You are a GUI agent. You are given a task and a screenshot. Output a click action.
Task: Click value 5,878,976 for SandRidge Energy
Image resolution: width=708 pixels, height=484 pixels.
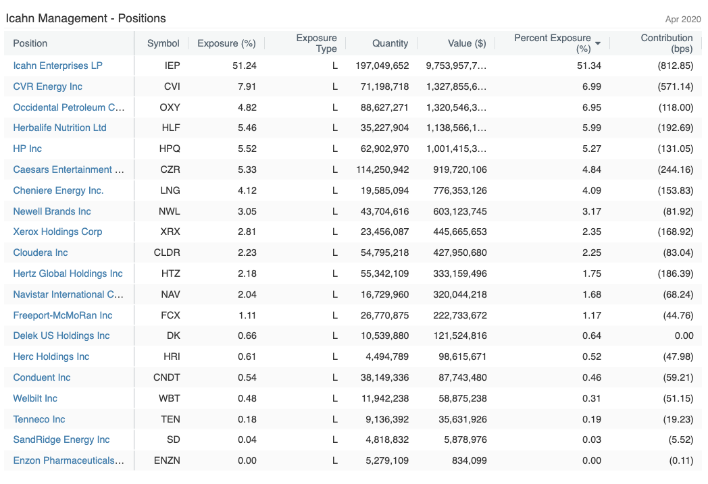[x=465, y=439]
